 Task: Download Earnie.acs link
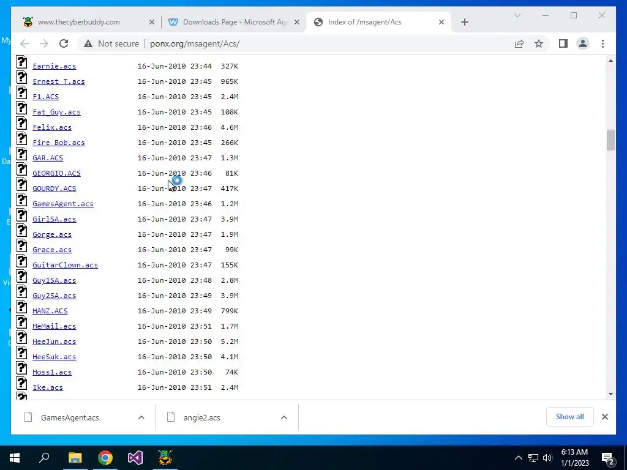pos(54,66)
